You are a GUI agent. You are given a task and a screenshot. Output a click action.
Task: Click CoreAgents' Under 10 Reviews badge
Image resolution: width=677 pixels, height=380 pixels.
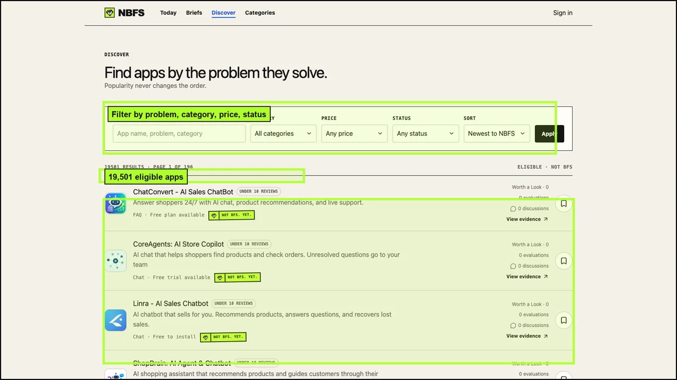pyautogui.click(x=249, y=244)
